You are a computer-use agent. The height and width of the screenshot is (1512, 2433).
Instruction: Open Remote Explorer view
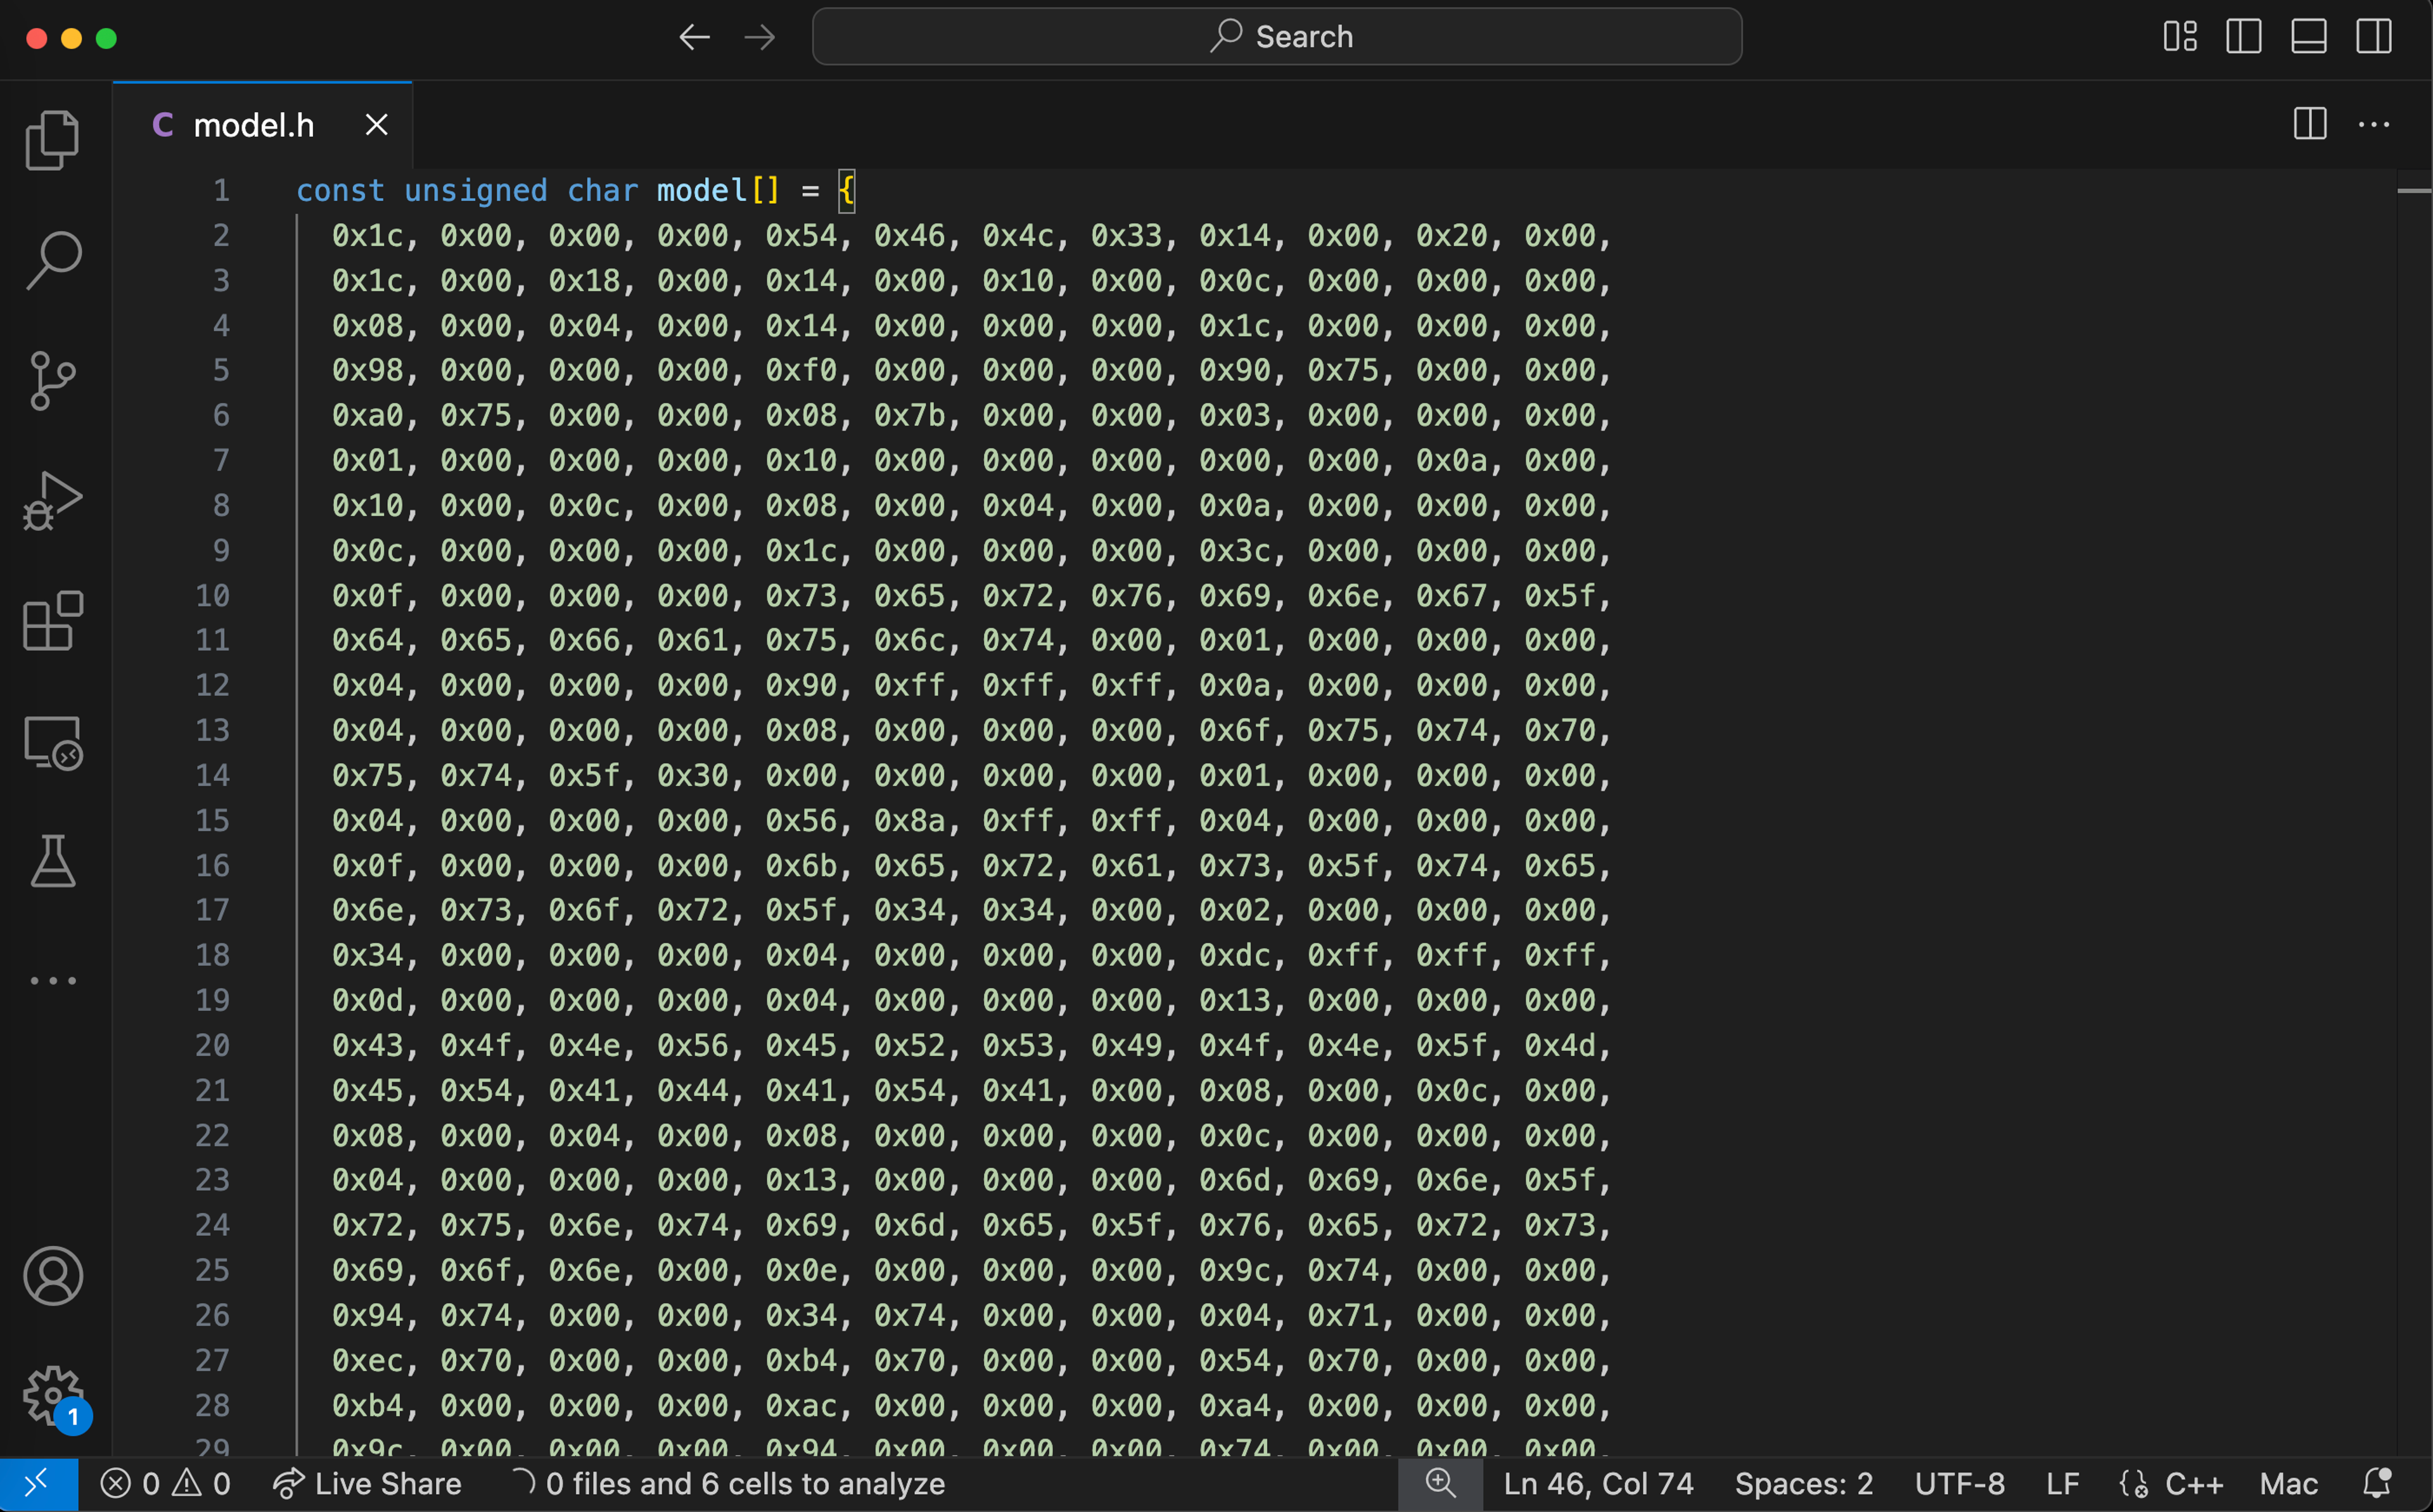click(x=52, y=742)
